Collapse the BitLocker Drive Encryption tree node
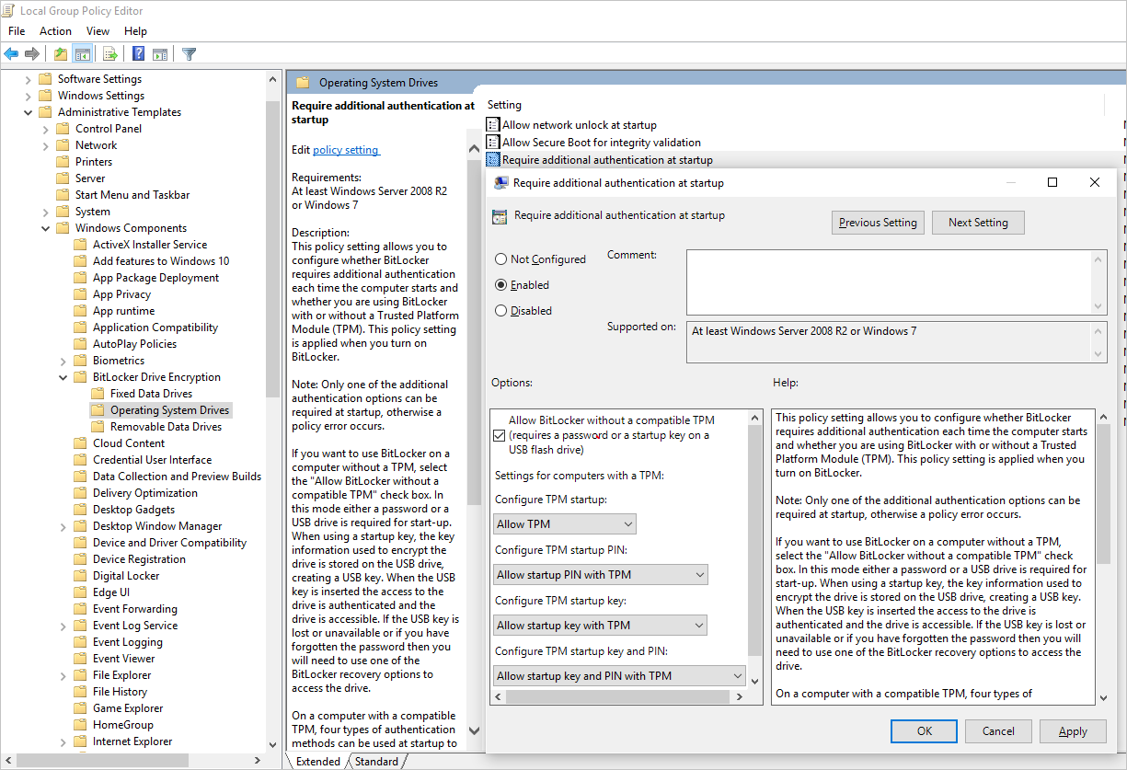This screenshot has height=770, width=1127. (x=63, y=376)
